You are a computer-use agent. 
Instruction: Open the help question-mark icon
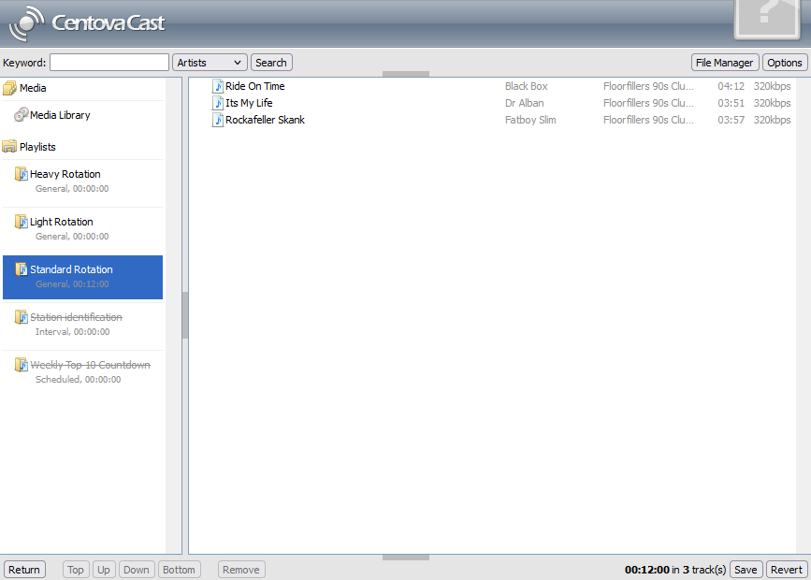click(x=767, y=19)
